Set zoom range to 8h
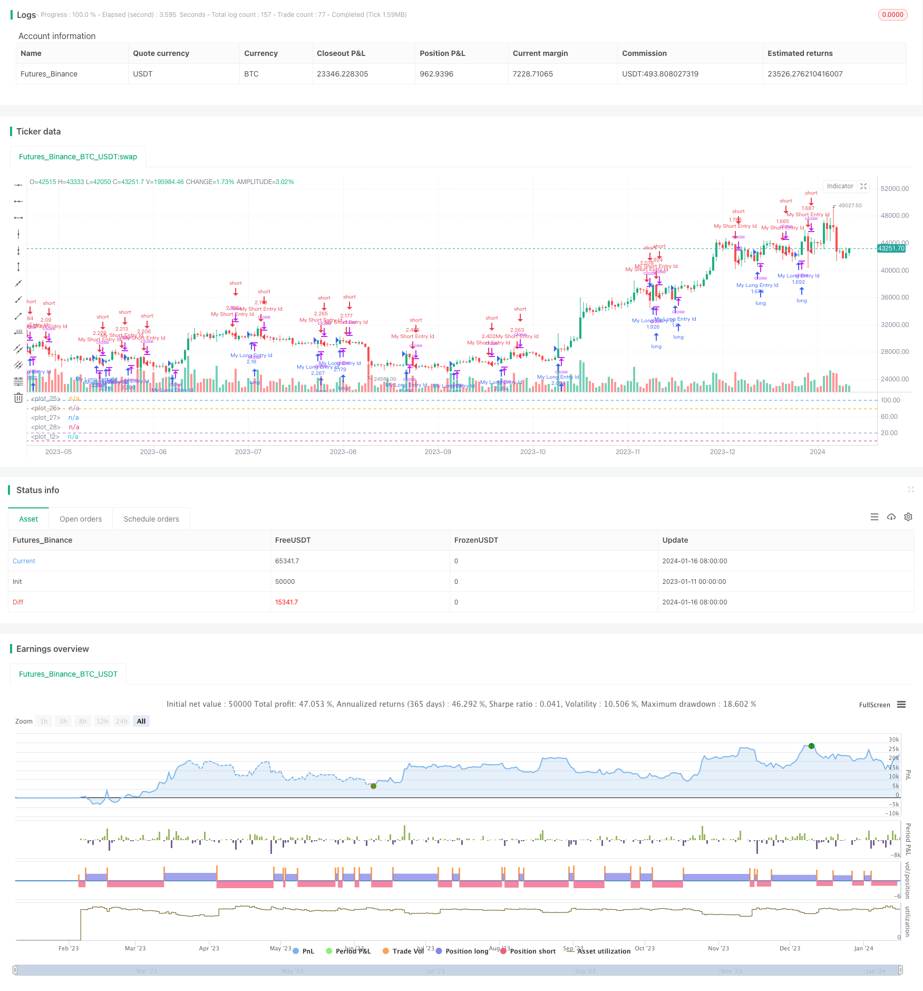Viewport: 923px width, 991px height. [83, 721]
